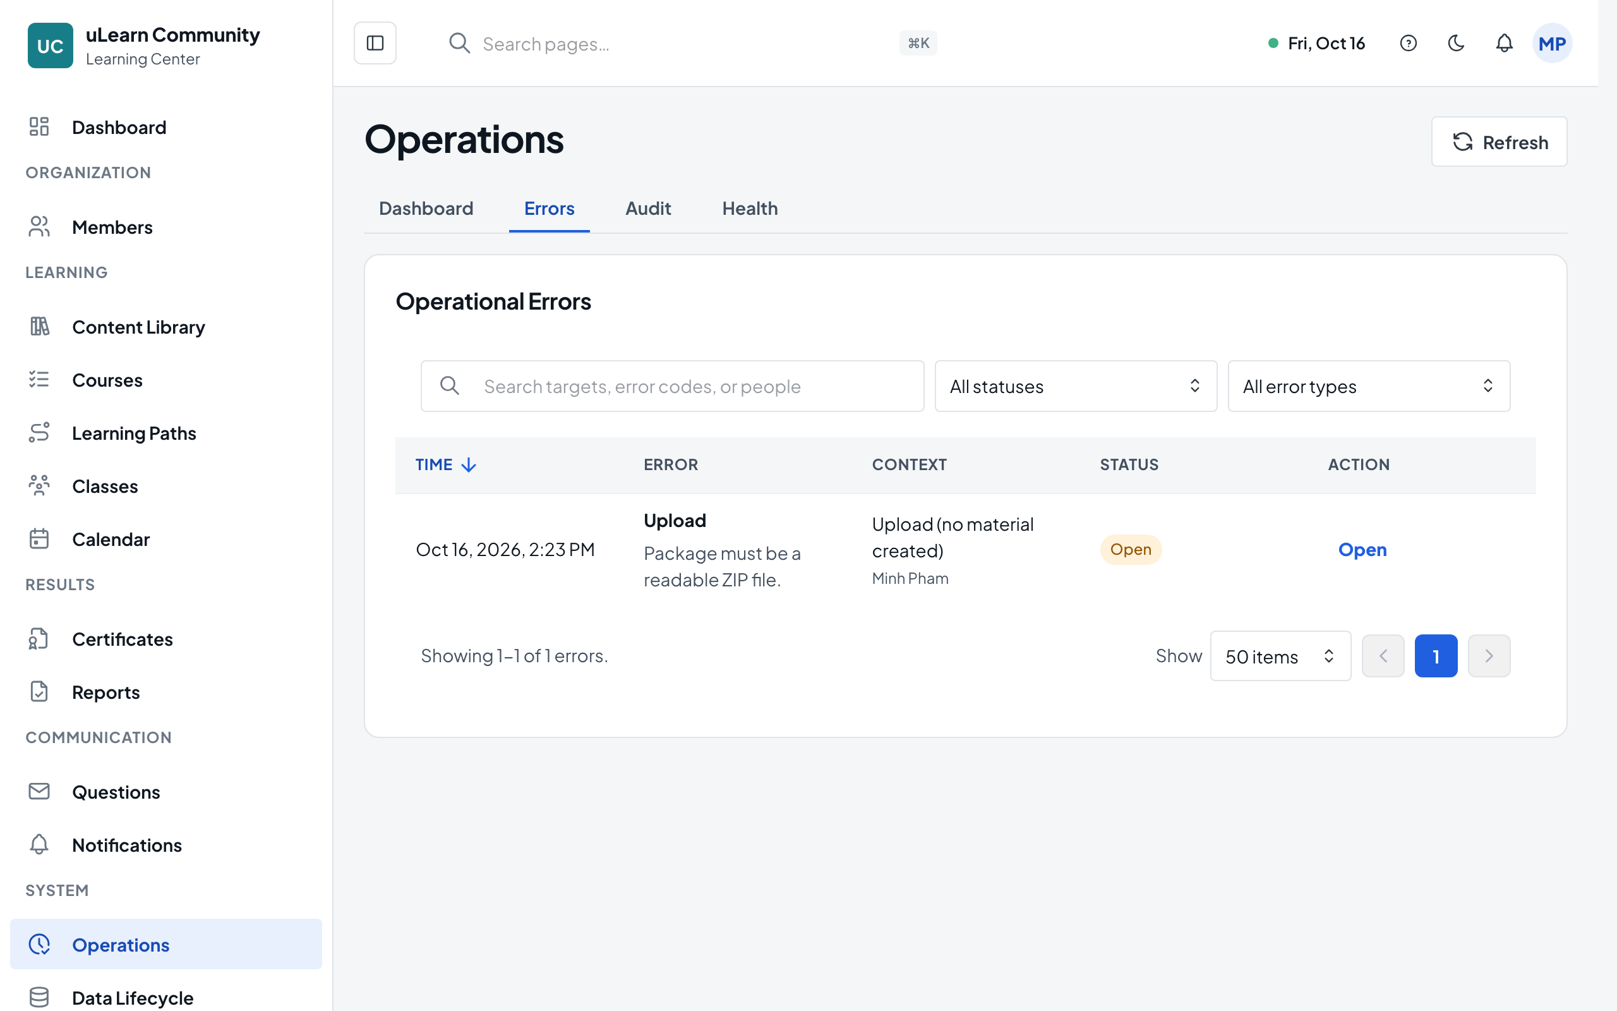The height and width of the screenshot is (1011, 1617).
Task: Switch to the Health tab
Action: pyautogui.click(x=750, y=209)
